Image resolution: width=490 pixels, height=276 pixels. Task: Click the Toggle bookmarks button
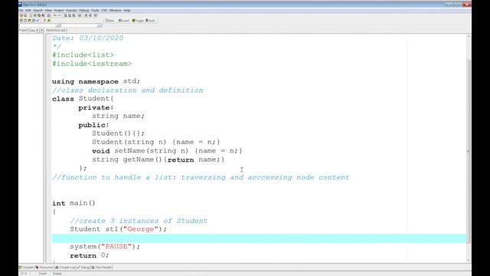138,21
